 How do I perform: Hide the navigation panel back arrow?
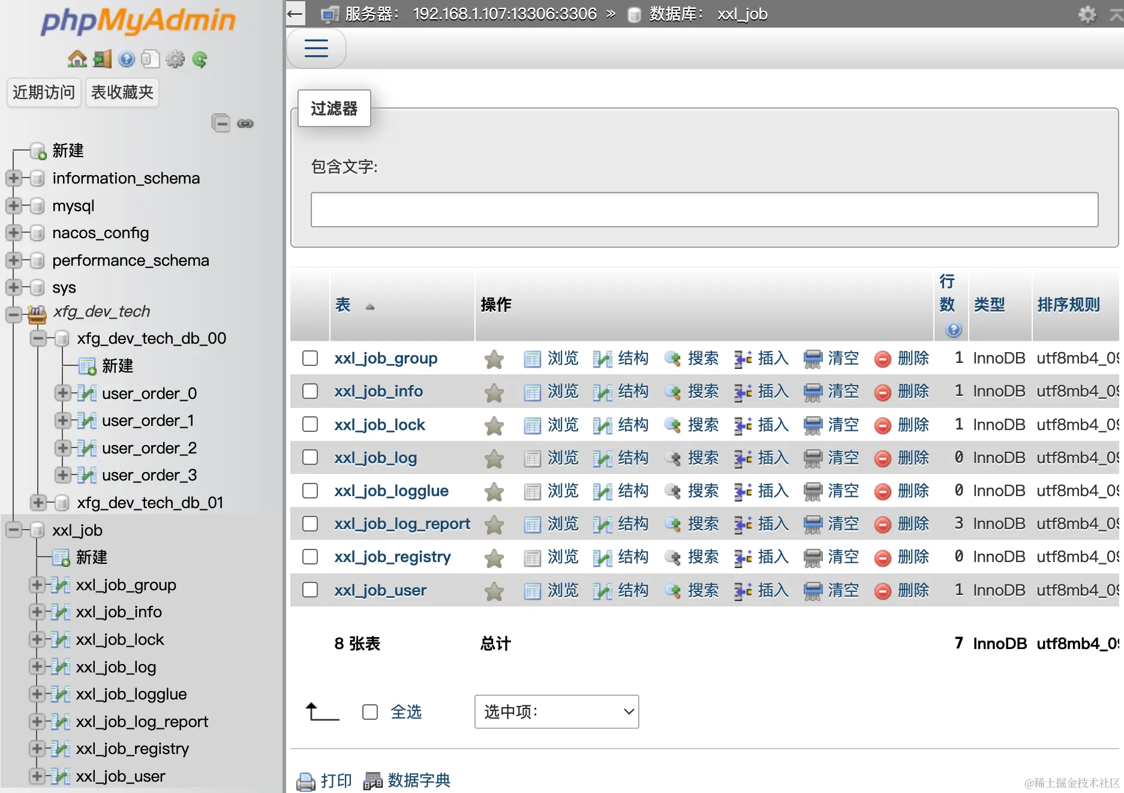pos(295,13)
